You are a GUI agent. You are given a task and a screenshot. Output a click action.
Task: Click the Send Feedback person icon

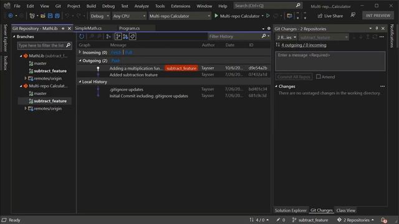[x=353, y=16]
